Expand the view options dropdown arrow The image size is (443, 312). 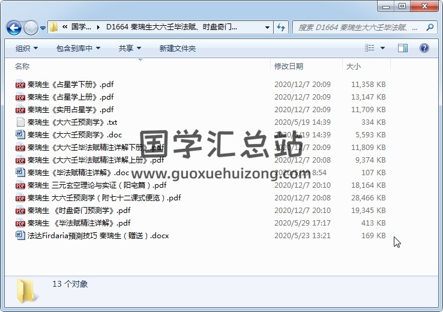(x=383, y=48)
